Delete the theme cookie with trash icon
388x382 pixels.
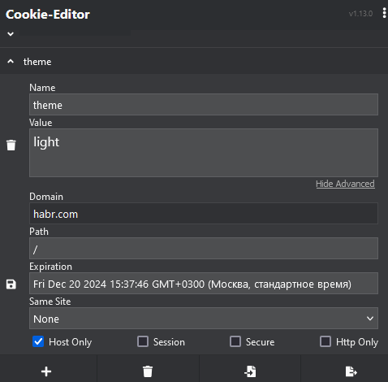[x=11, y=145]
